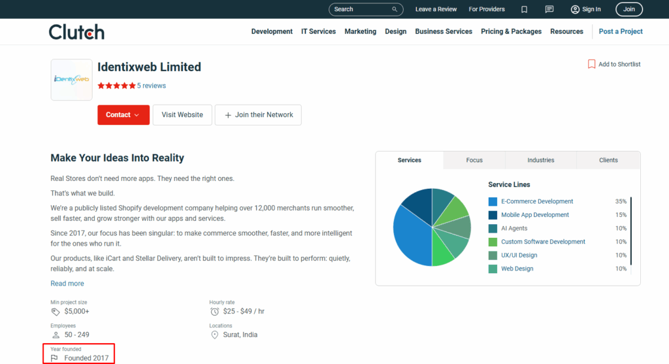Click the Add to Shortlist bookmark icon

pos(591,64)
